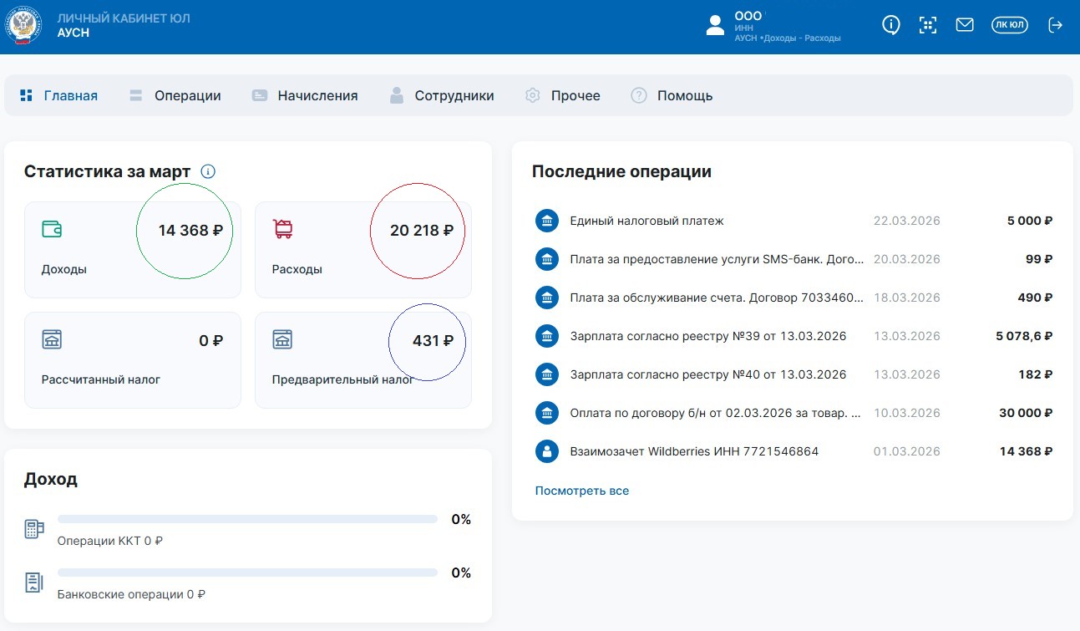Click the Начисления icon in navigation bar
This screenshot has width=1080, height=631.
(260, 95)
